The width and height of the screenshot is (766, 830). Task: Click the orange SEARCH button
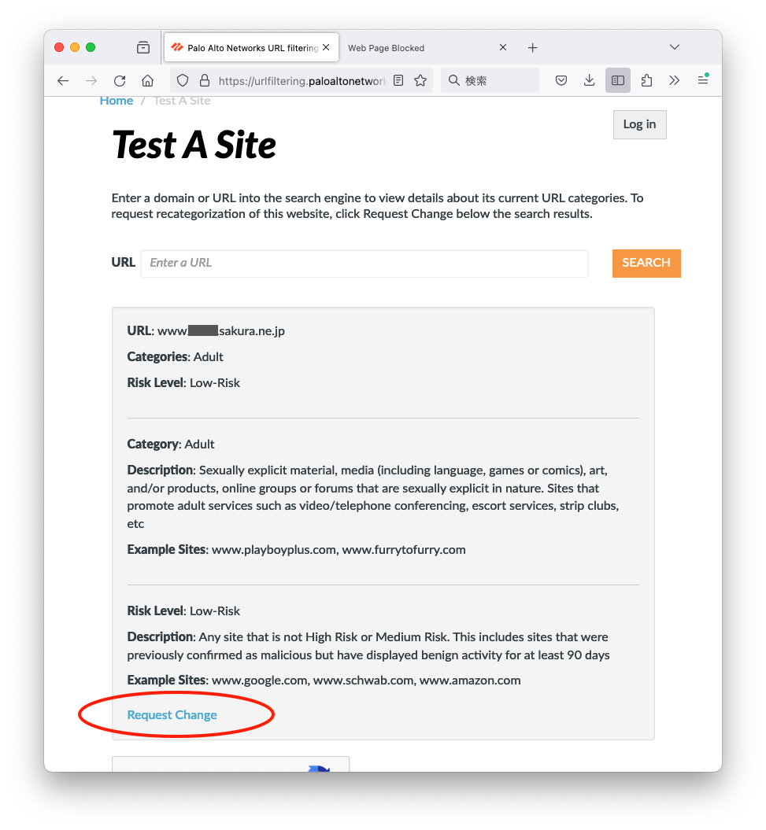(x=646, y=263)
